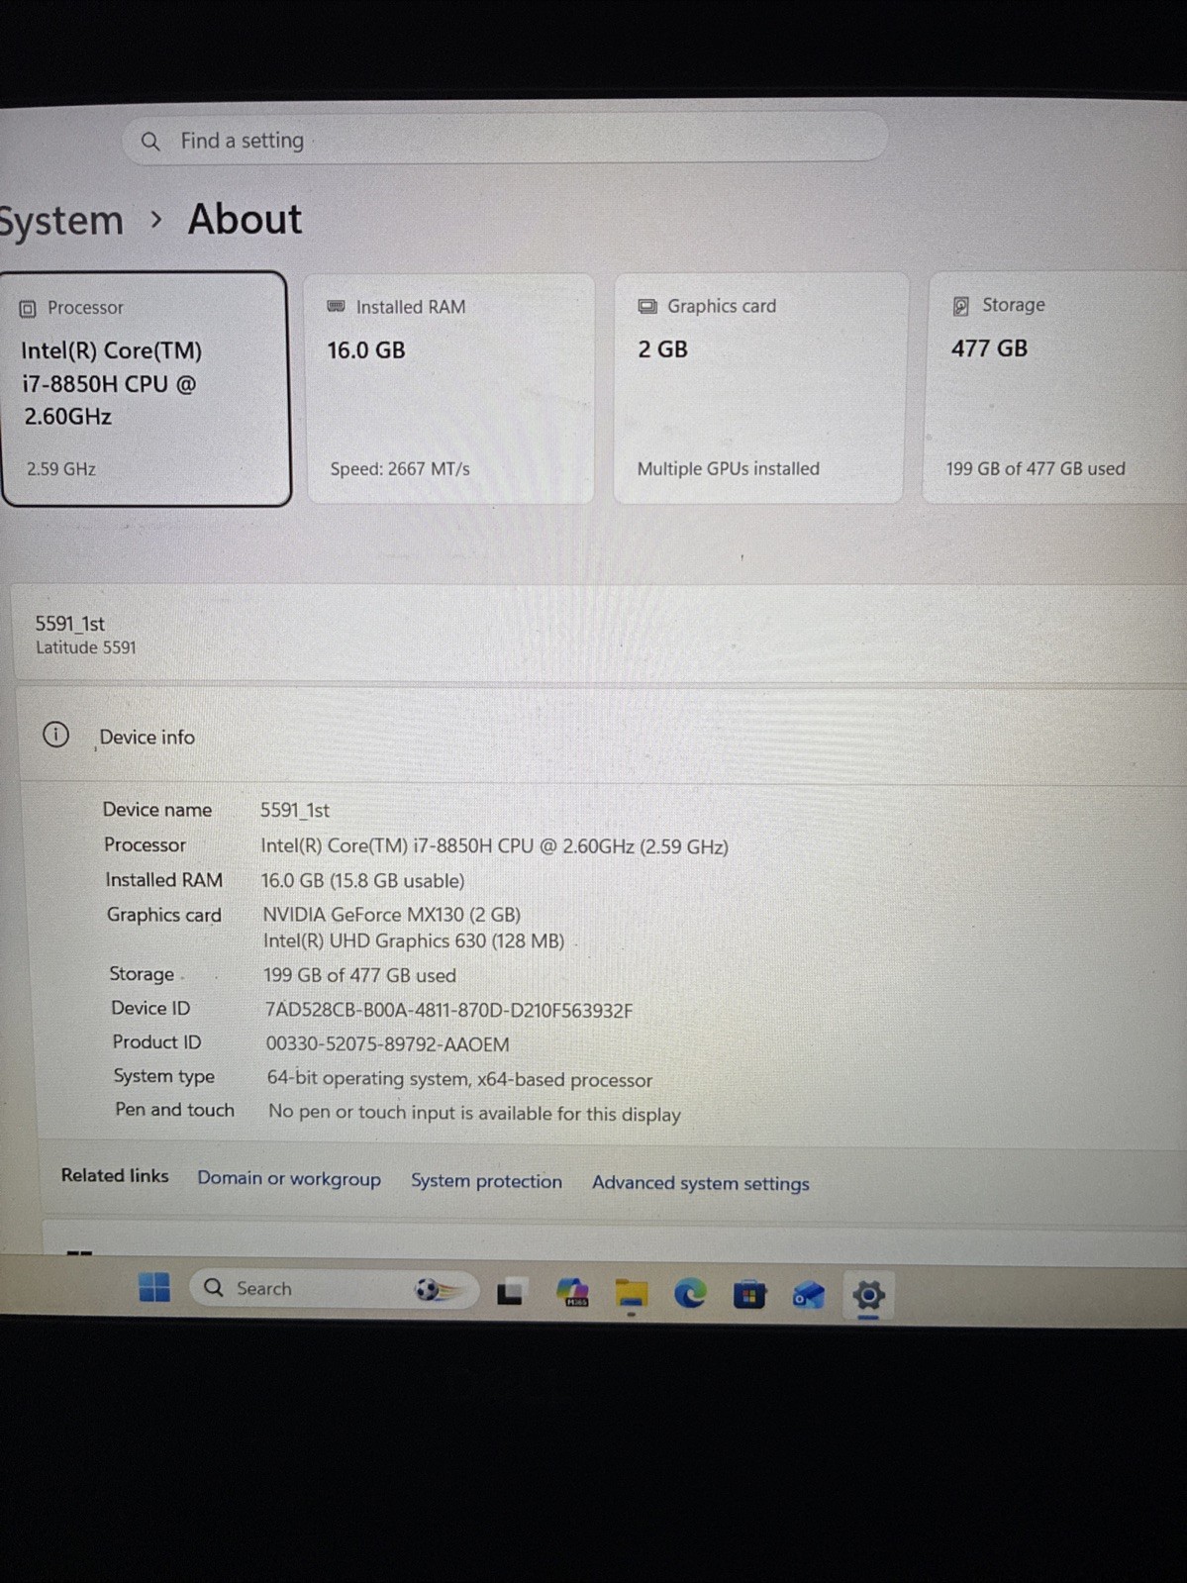1187x1583 pixels.
Task: Click the Graphics card icon
Action: pos(647,306)
